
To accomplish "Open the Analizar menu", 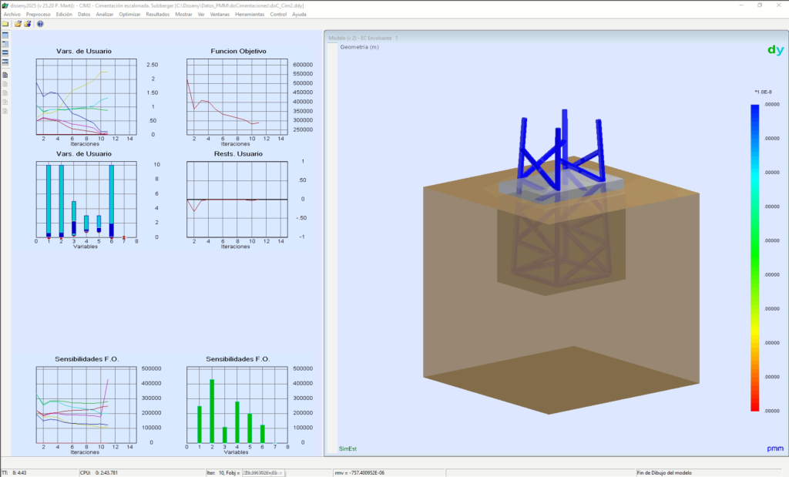I will (x=105, y=15).
